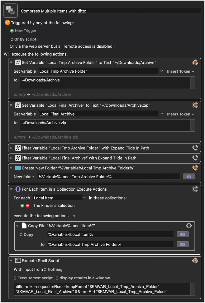Screen dimensions: 205x303
Task: Click the macro name field 'Compress Multiple Items with ditto'
Action: click(110, 11)
